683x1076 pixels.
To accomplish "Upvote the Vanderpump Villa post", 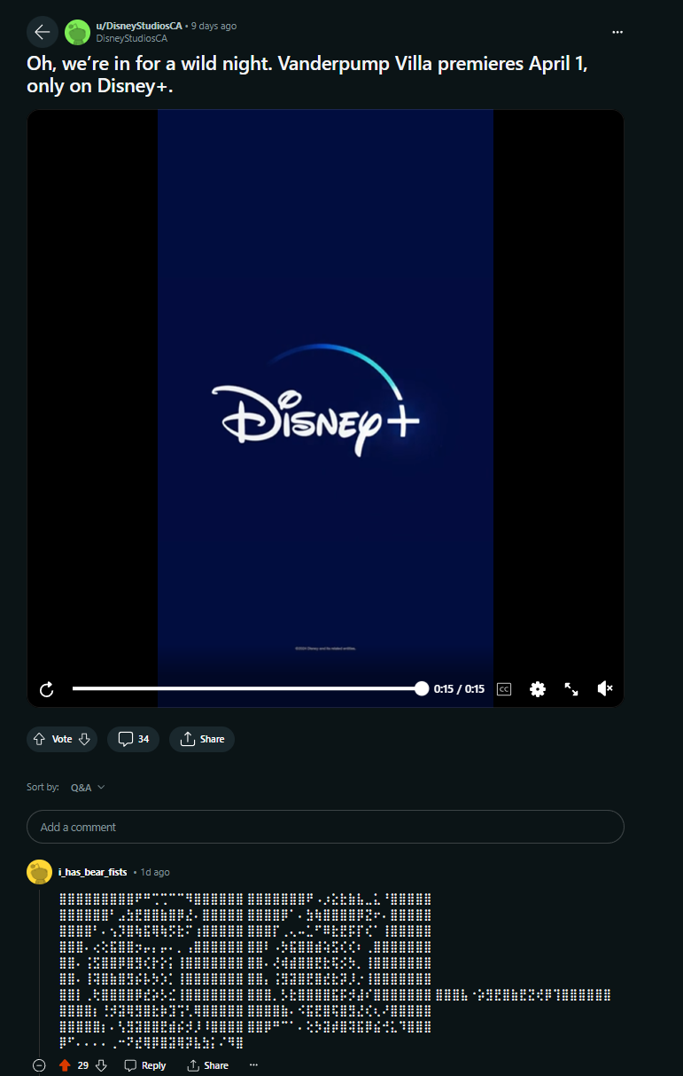I will 39,739.
